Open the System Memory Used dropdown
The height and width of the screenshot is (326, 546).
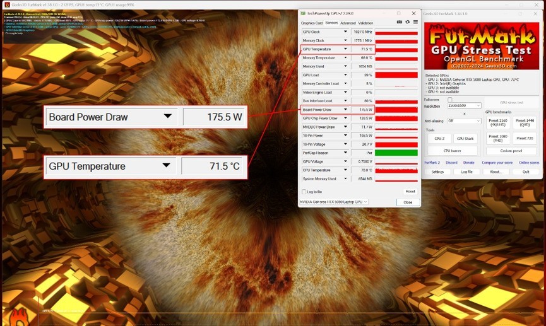pos(345,178)
